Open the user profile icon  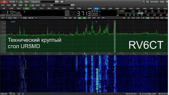143,2
